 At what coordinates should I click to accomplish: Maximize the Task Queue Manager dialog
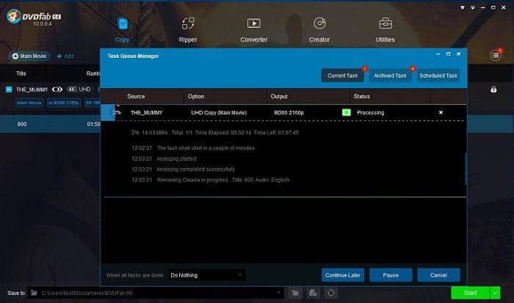tap(448, 54)
